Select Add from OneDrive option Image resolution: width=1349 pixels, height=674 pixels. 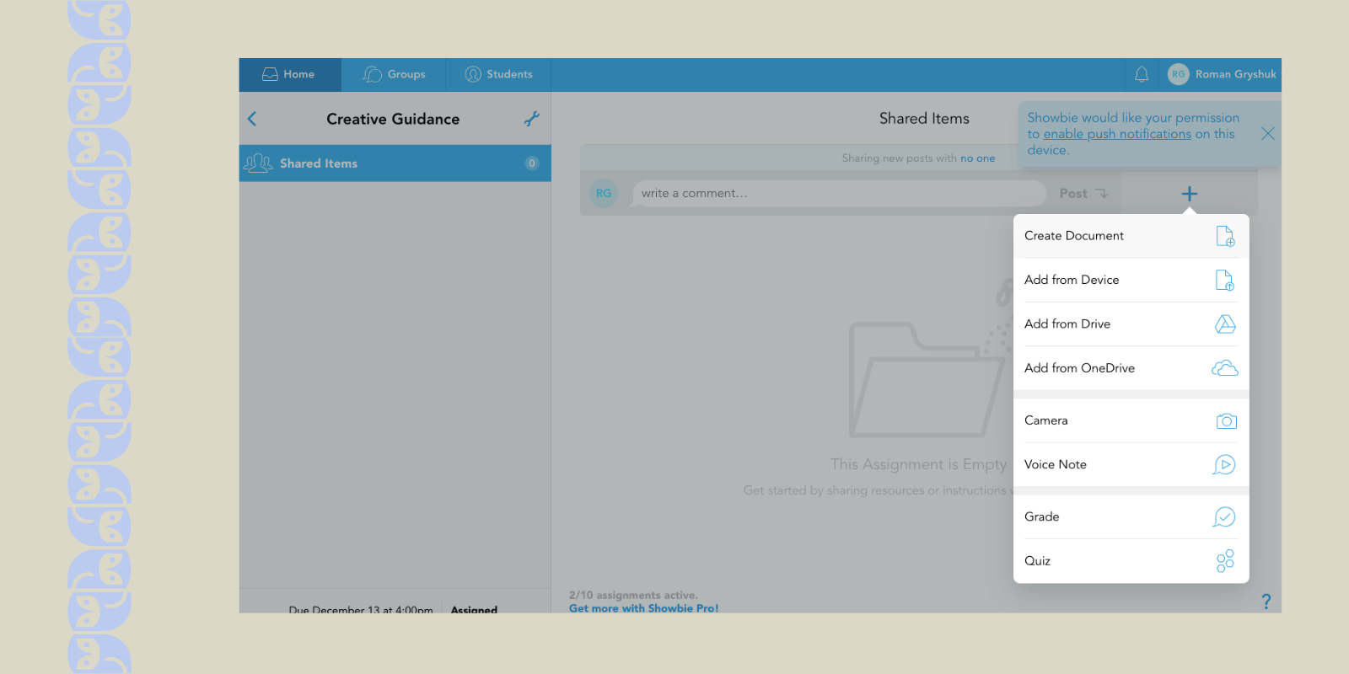click(x=1131, y=368)
